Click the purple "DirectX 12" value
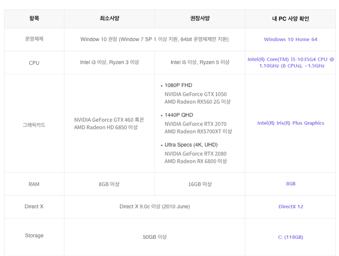The image size is (339, 256). 290,207
